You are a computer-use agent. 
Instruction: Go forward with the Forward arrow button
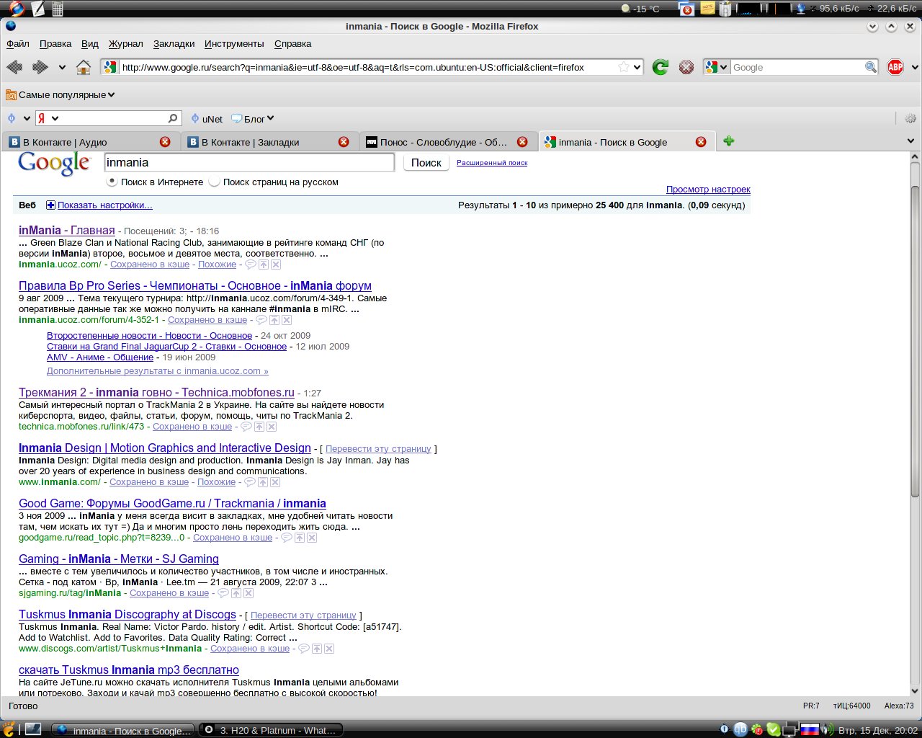point(40,67)
